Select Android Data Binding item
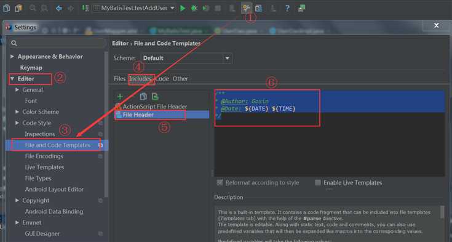The height and width of the screenshot is (242, 452). click(x=54, y=211)
